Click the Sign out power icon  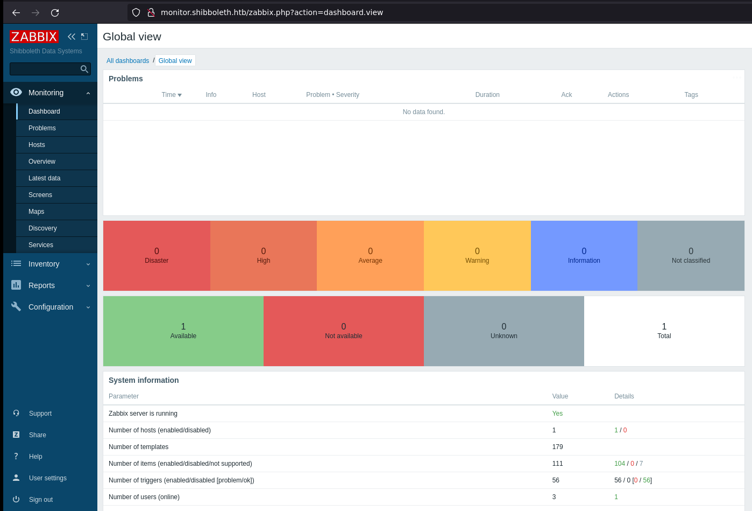click(16, 499)
